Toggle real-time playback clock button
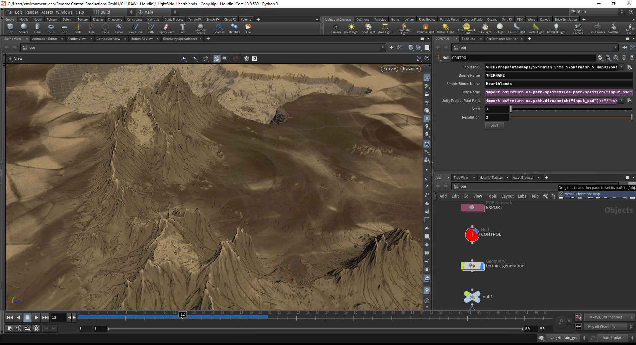Viewport: 636px width, 345px height. pos(37,328)
